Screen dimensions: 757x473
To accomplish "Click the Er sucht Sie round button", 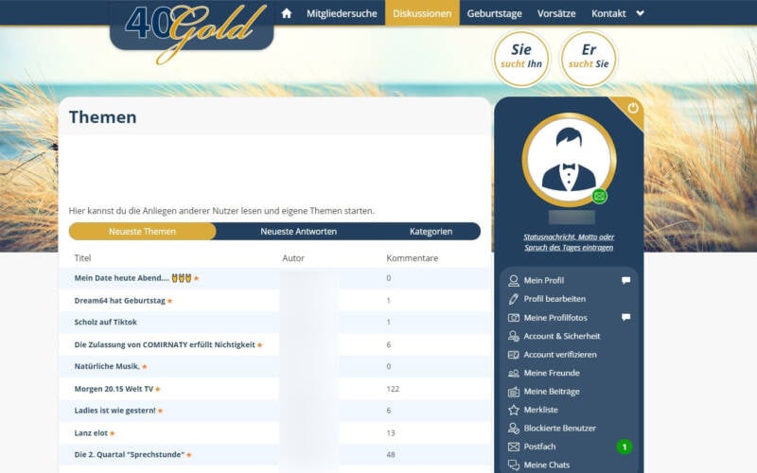I will (x=589, y=59).
